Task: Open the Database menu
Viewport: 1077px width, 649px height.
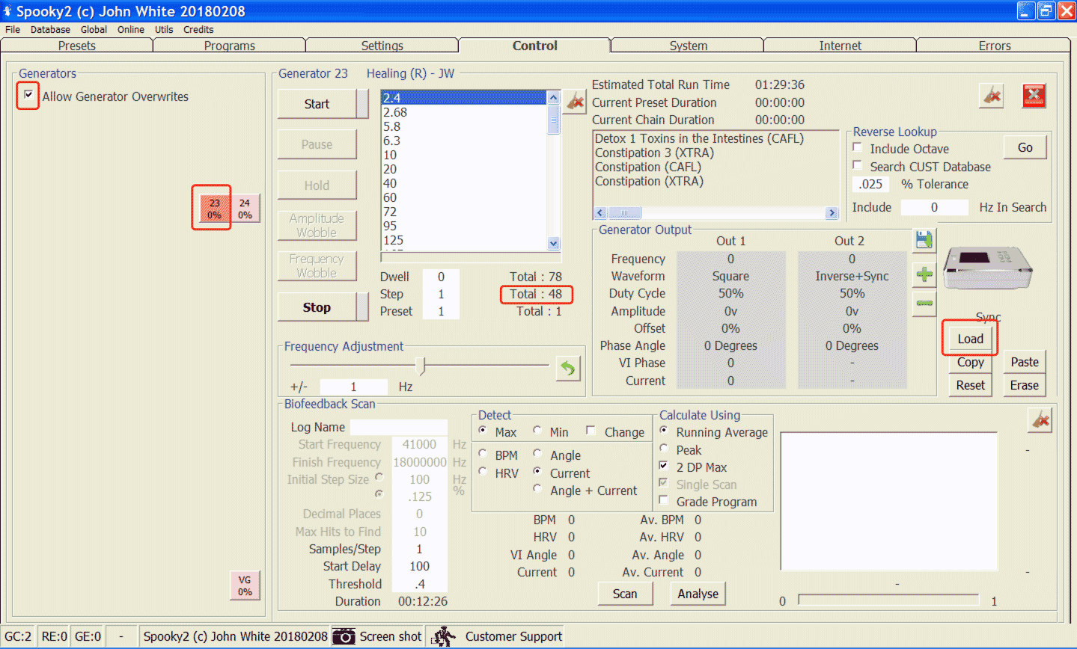Action: (x=50, y=30)
